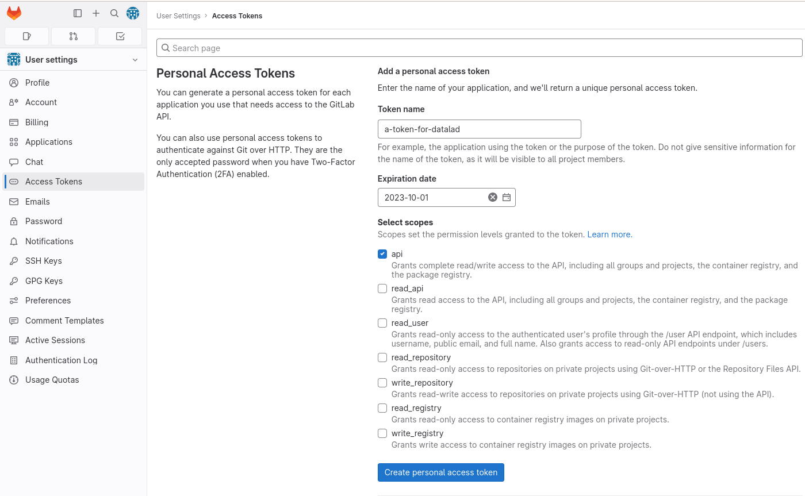This screenshot has height=496, width=805.
Task: Uncheck the api scope checkbox
Action: (x=382, y=254)
